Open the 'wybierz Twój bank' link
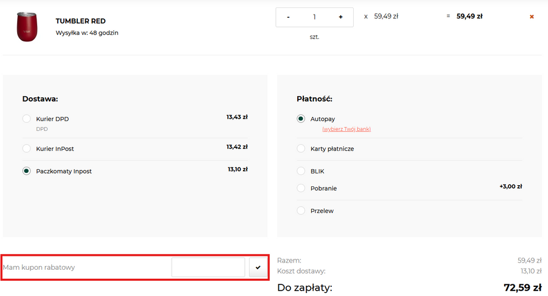 pyautogui.click(x=346, y=129)
